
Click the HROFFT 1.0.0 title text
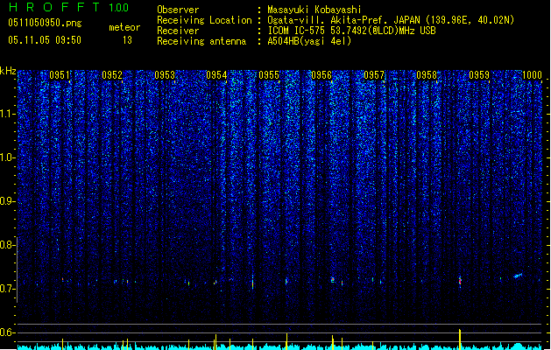68,7
